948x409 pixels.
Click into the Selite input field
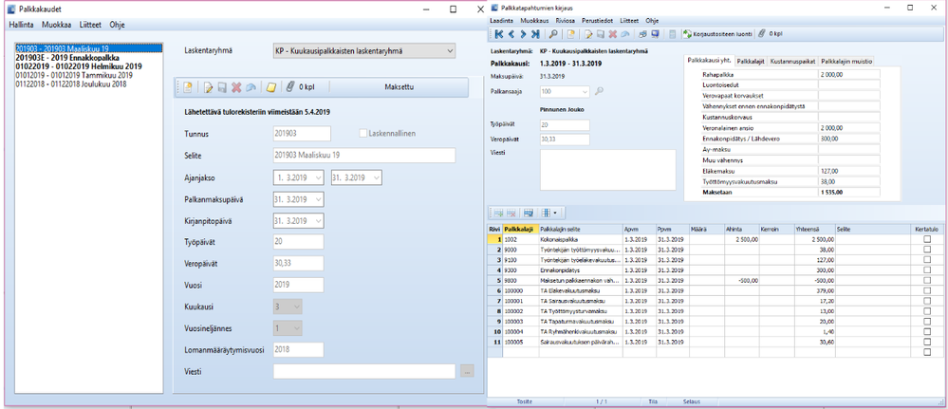click(x=364, y=155)
